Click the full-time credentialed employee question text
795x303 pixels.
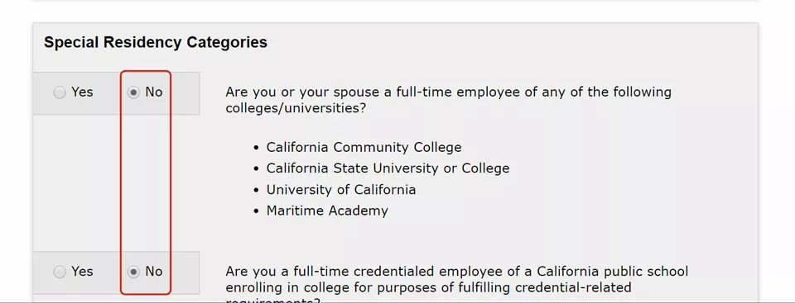[x=457, y=283]
